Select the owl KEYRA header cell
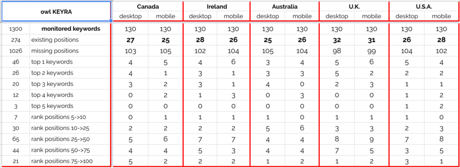 point(56,11)
